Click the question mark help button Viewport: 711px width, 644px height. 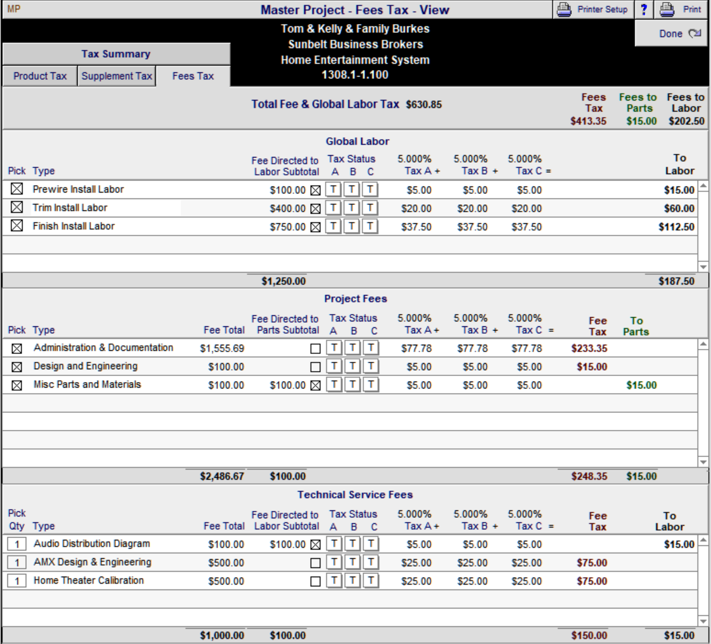[644, 10]
